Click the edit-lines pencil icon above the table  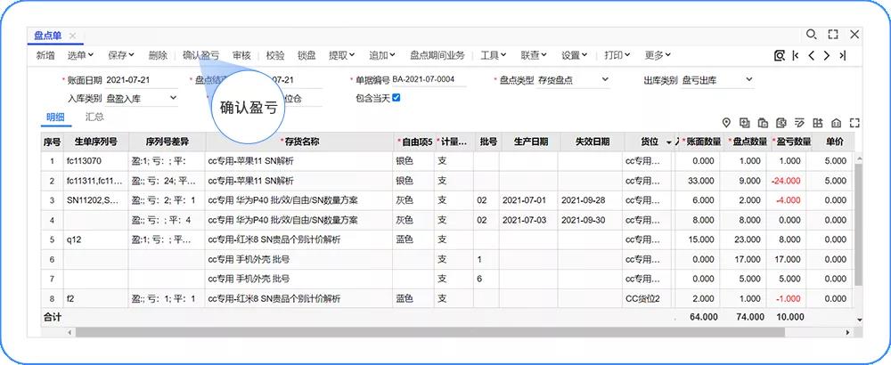pyautogui.click(x=799, y=123)
